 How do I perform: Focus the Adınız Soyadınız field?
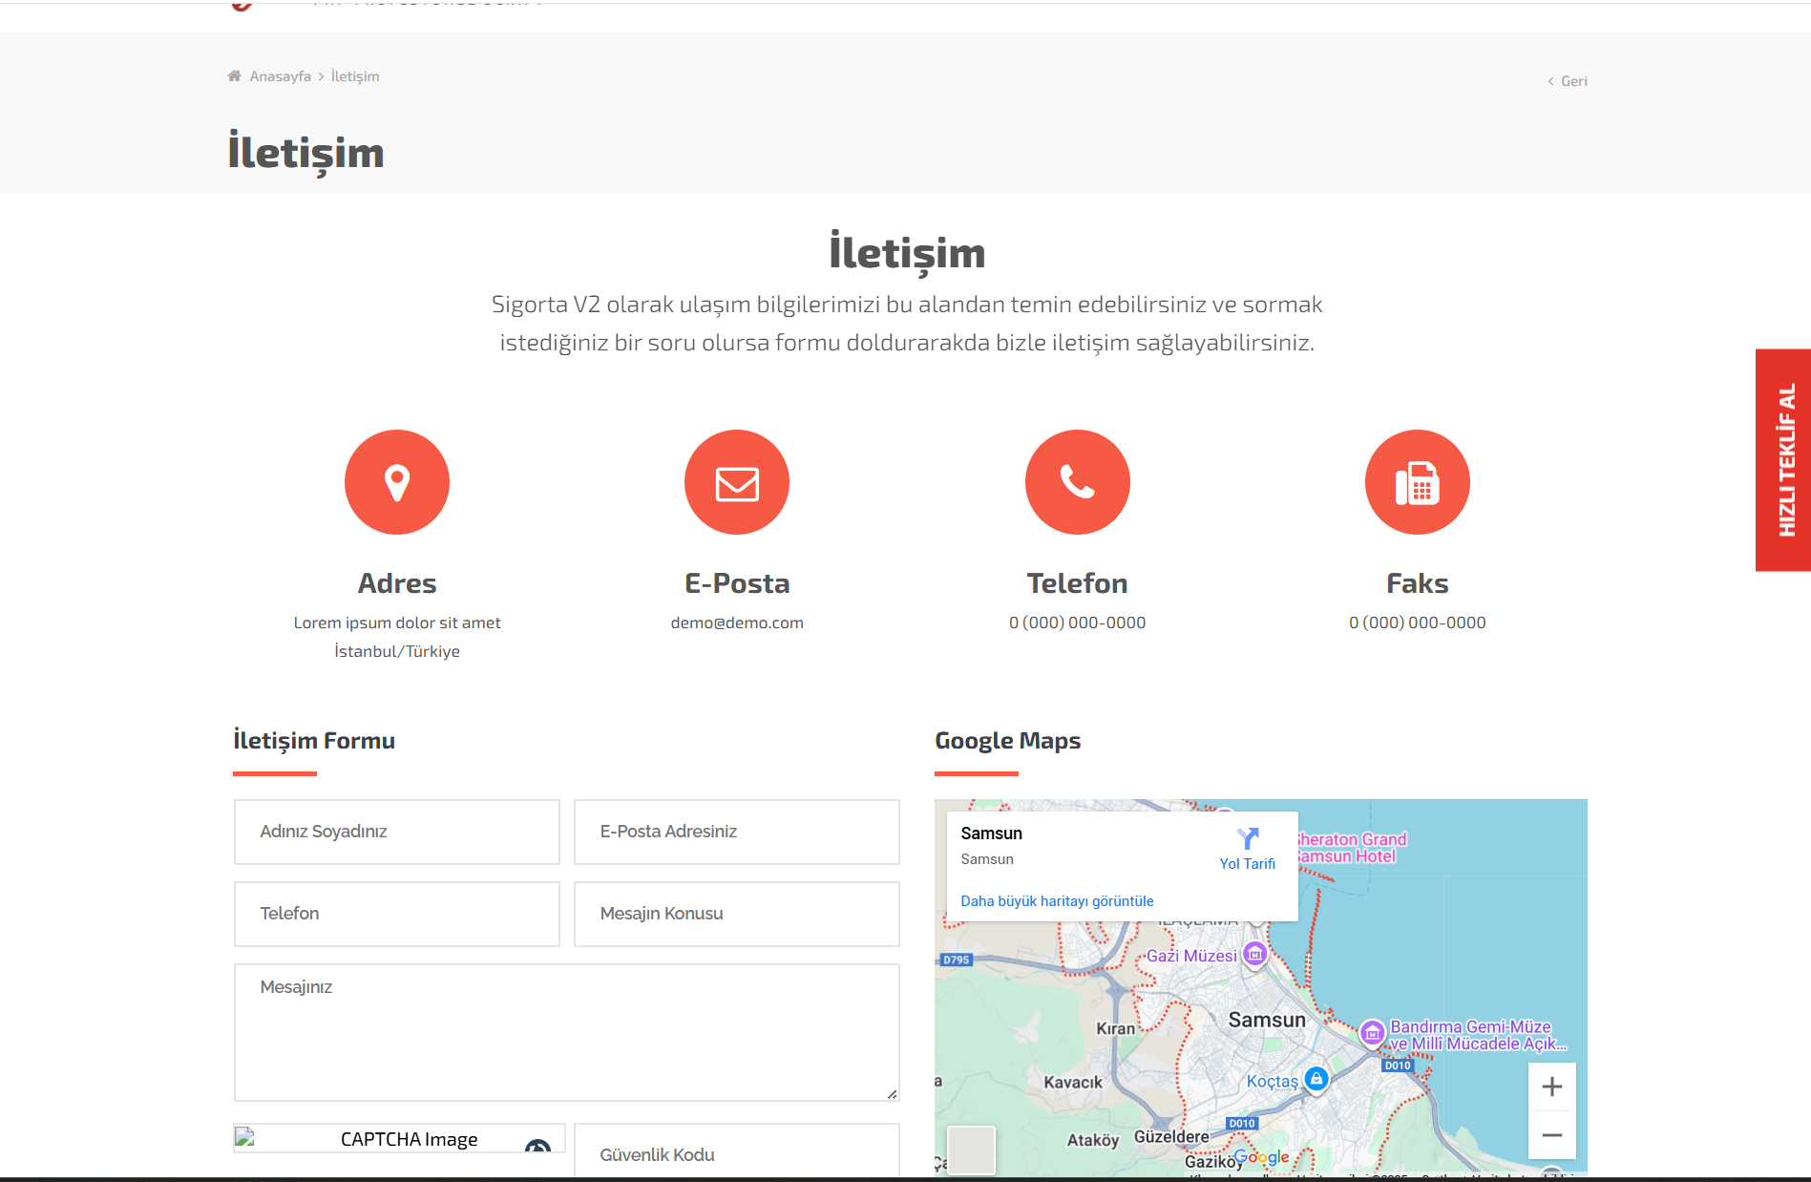tap(396, 832)
